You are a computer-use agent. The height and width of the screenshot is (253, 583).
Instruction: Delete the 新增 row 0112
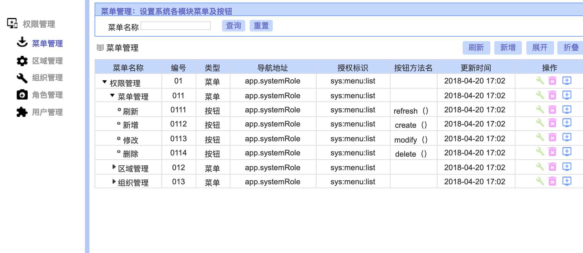tap(552, 123)
